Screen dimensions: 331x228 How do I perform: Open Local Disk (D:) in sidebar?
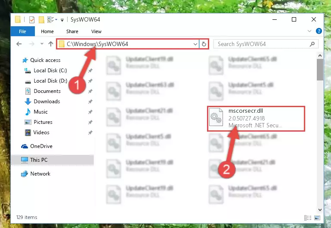pyautogui.click(x=46, y=81)
